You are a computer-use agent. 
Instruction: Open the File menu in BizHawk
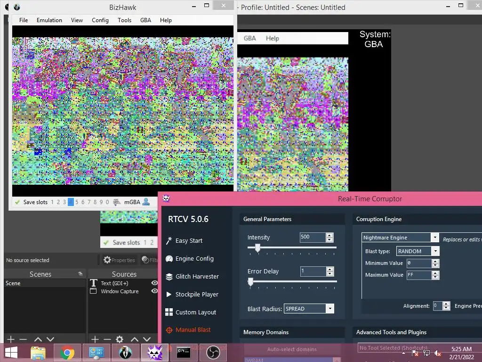coord(24,20)
